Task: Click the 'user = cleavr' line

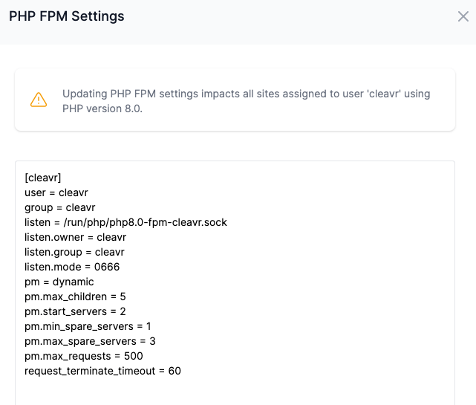Action: (56, 192)
